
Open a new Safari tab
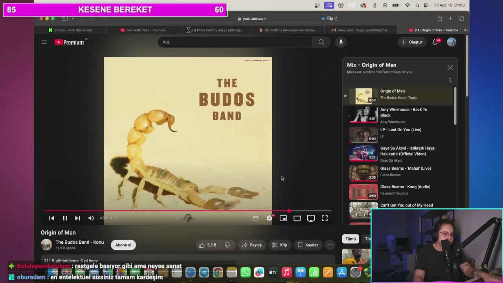click(450, 18)
